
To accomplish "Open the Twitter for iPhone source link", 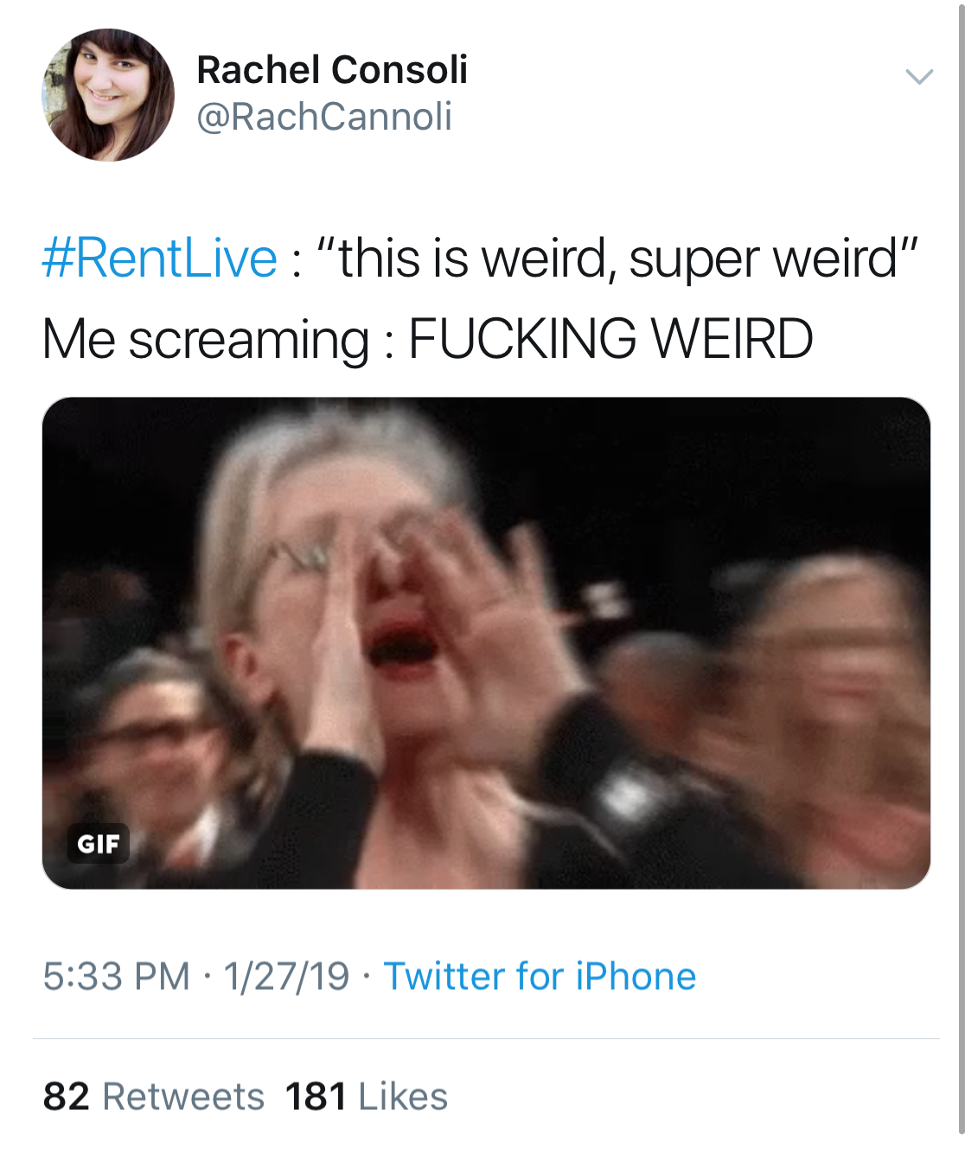I will click(x=540, y=977).
